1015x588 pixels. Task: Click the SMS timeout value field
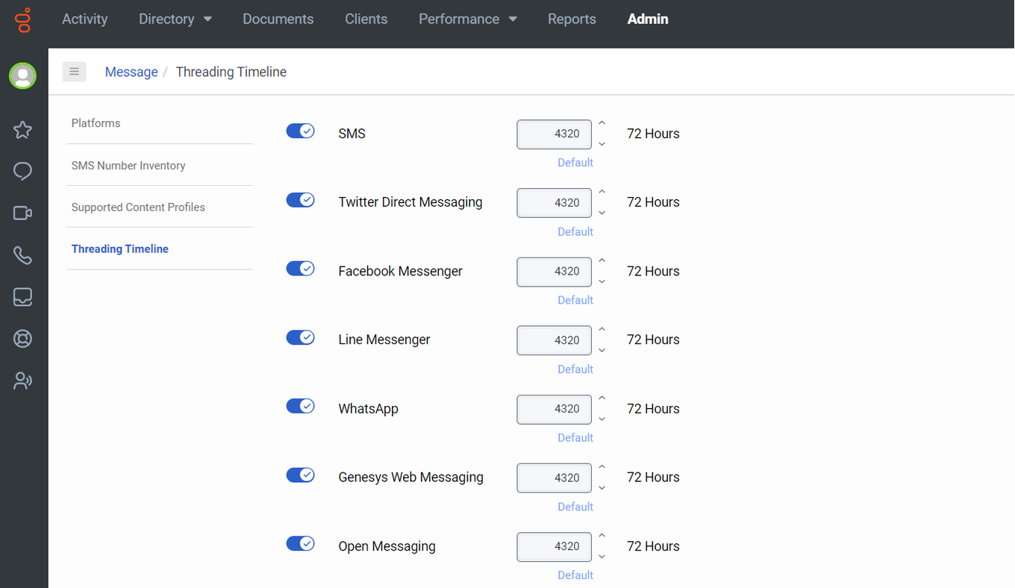tap(554, 134)
